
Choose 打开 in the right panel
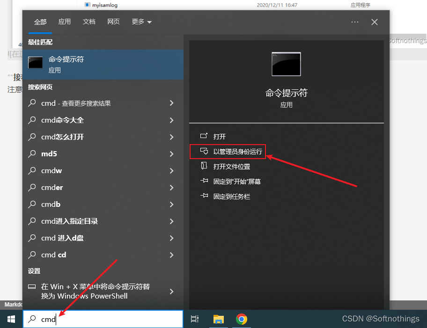pyautogui.click(x=220, y=136)
